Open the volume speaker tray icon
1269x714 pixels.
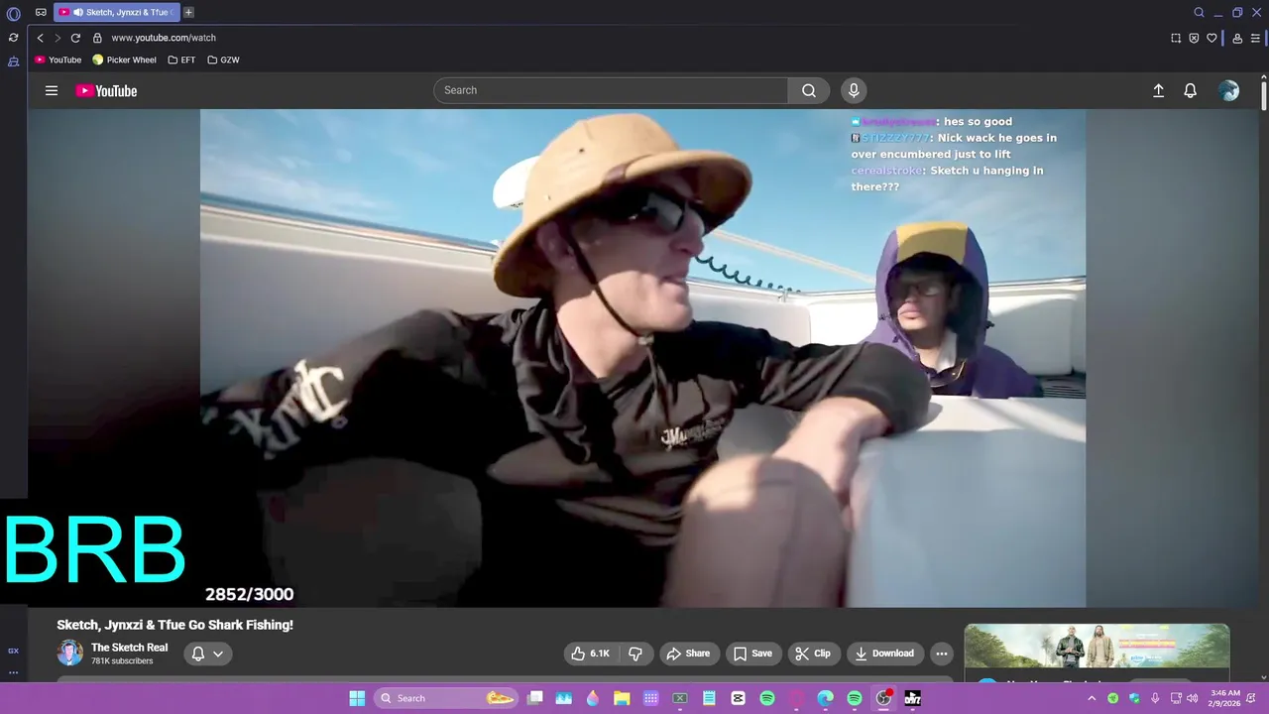(1193, 698)
